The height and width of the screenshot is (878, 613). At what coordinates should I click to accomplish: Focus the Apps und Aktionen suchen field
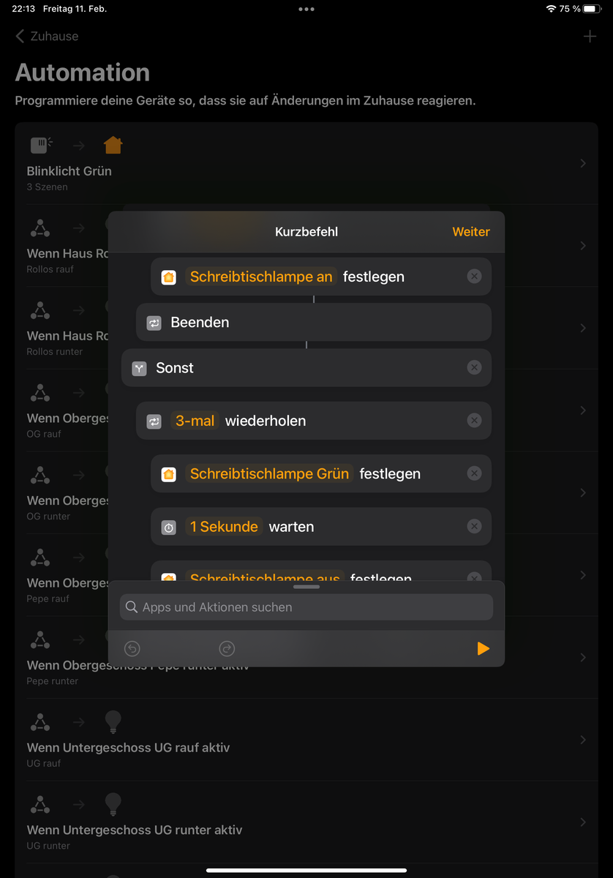point(306,607)
